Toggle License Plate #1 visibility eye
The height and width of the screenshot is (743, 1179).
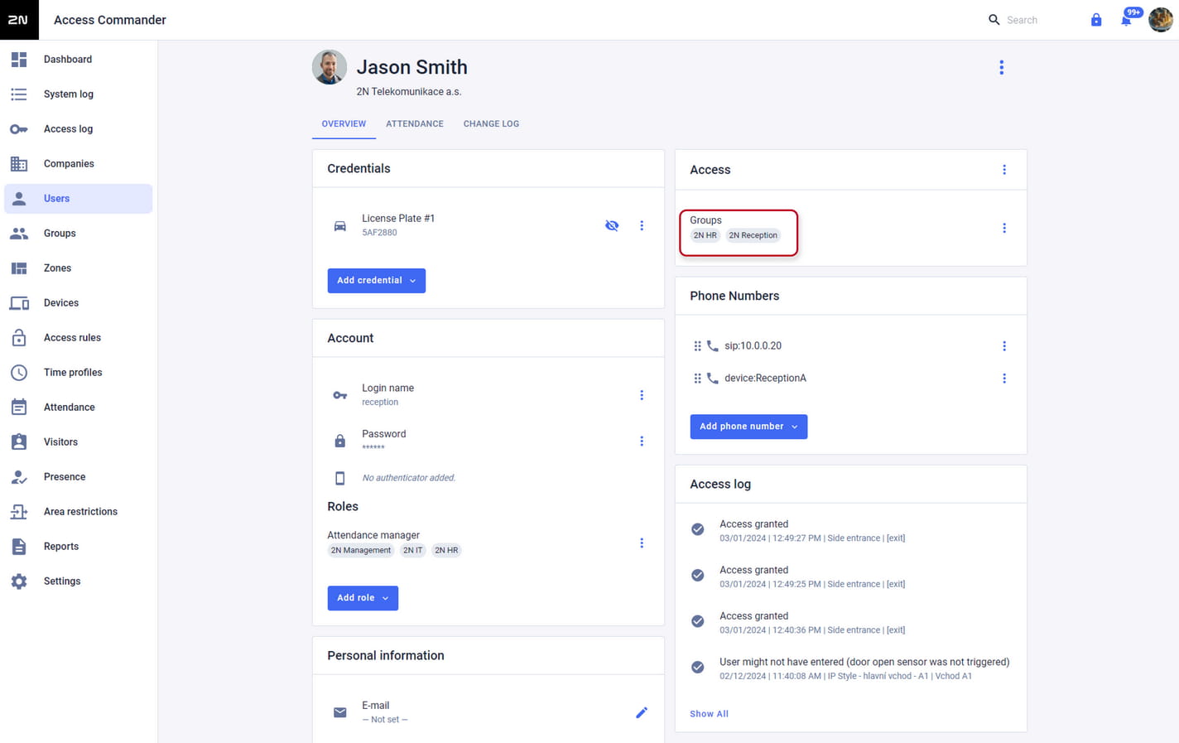(x=612, y=225)
